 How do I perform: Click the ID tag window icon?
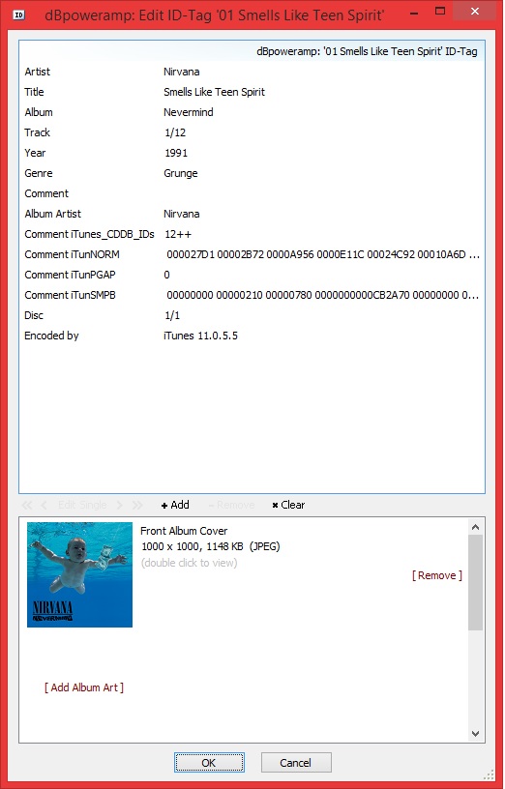click(18, 15)
